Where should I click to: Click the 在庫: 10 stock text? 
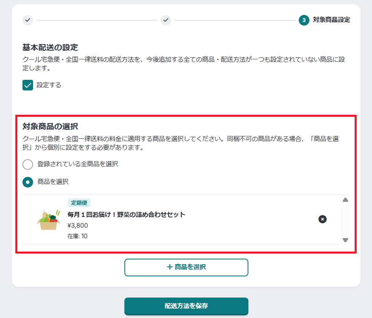78,236
